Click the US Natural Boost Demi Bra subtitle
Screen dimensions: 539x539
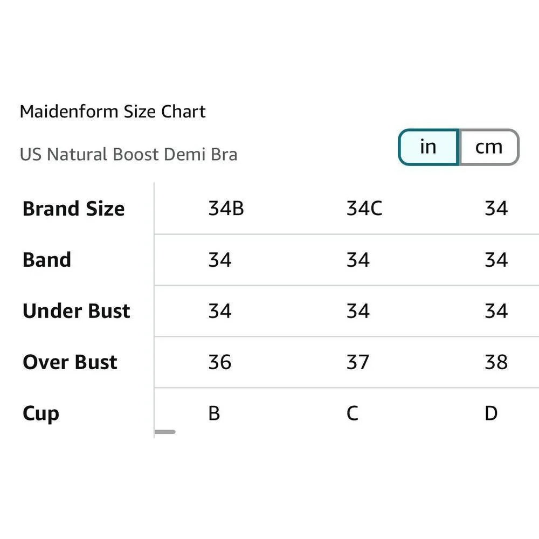click(x=128, y=155)
